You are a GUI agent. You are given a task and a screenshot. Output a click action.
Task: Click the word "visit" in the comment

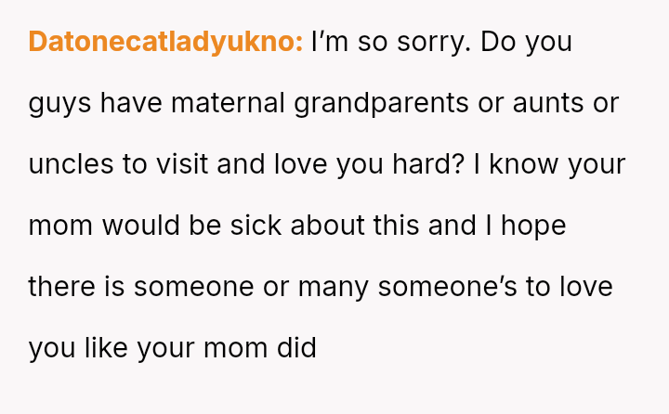tap(182, 164)
